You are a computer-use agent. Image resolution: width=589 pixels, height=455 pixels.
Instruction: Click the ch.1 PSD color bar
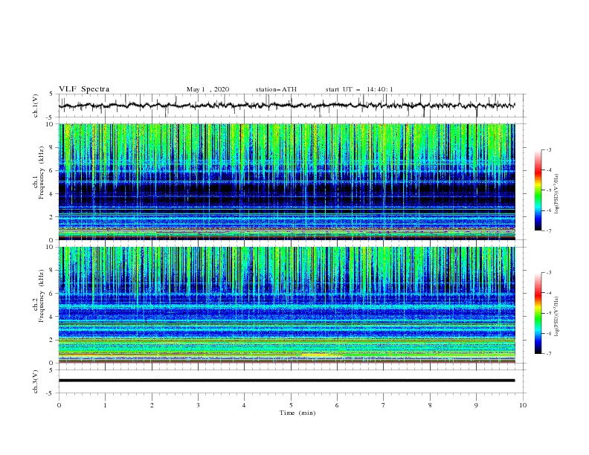538,190
